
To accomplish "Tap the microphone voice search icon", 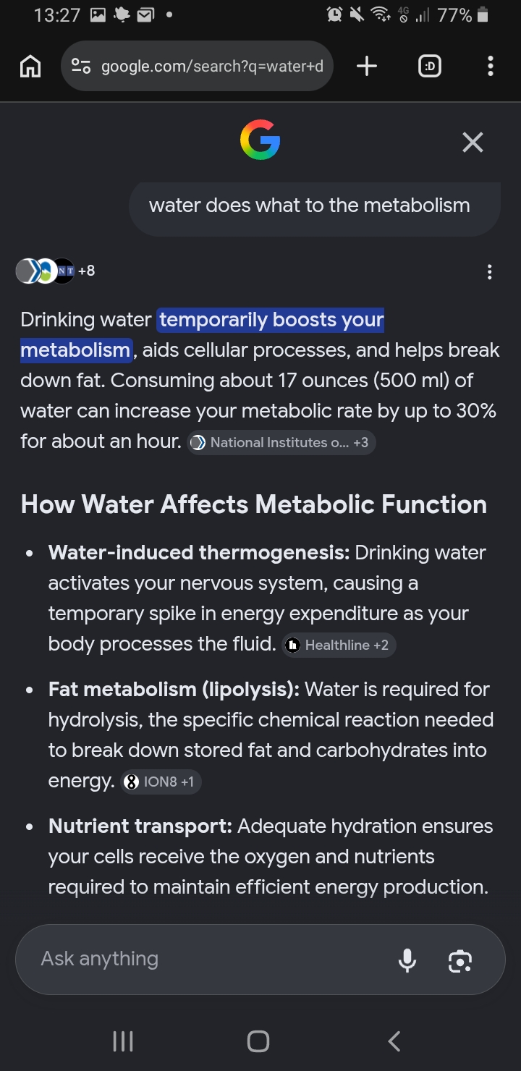I will (407, 960).
